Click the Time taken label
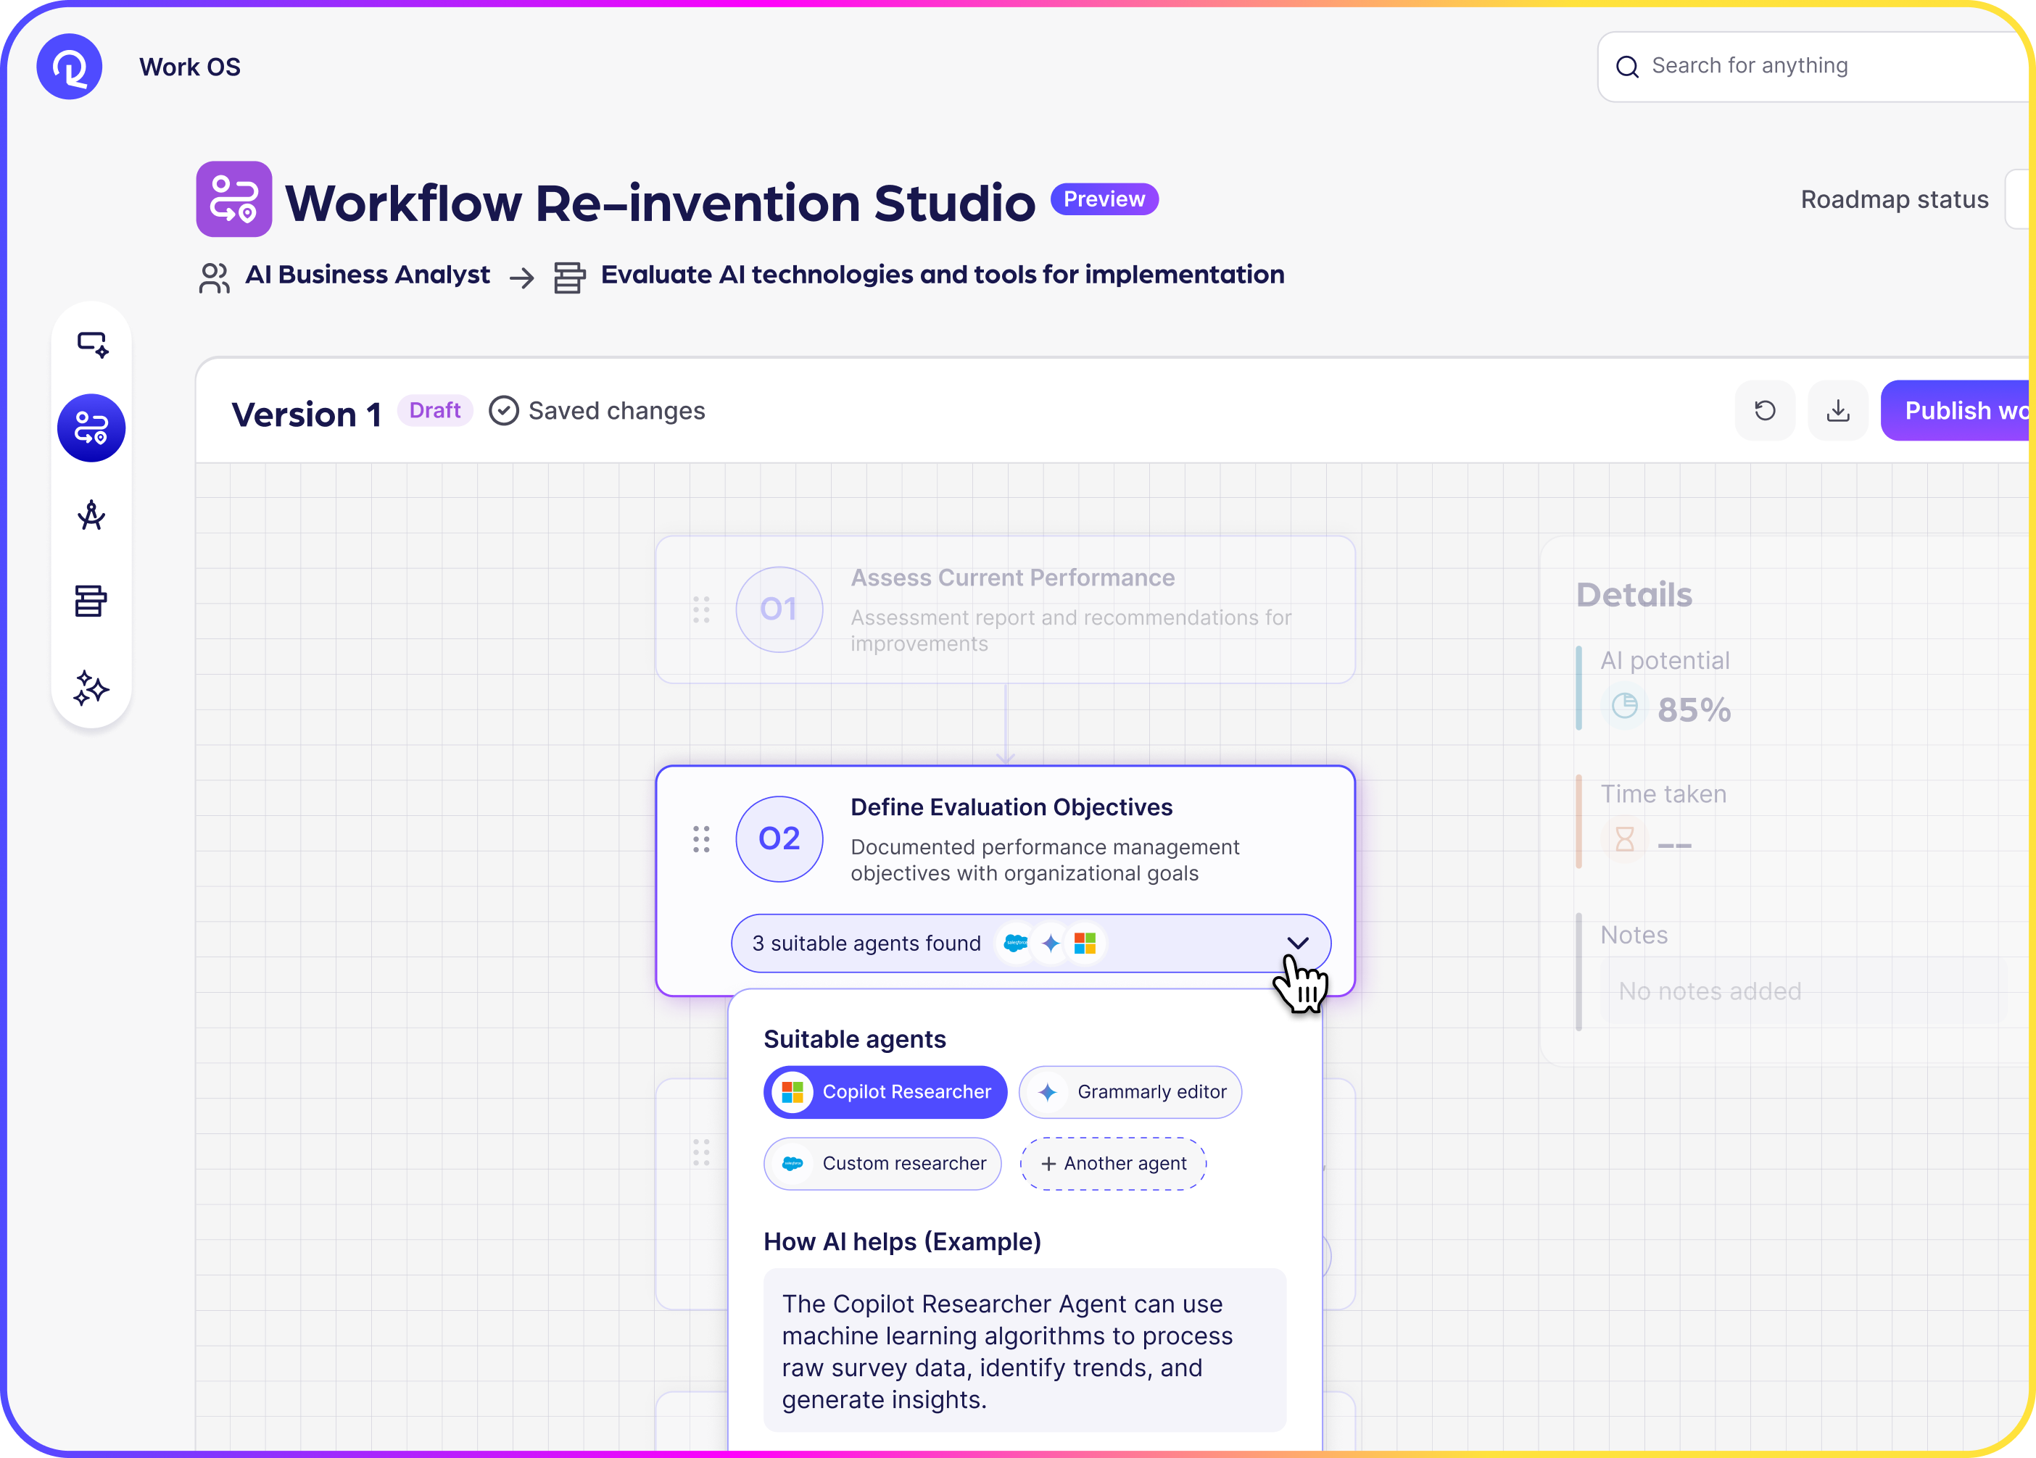The width and height of the screenshot is (2036, 1458). tap(1663, 794)
